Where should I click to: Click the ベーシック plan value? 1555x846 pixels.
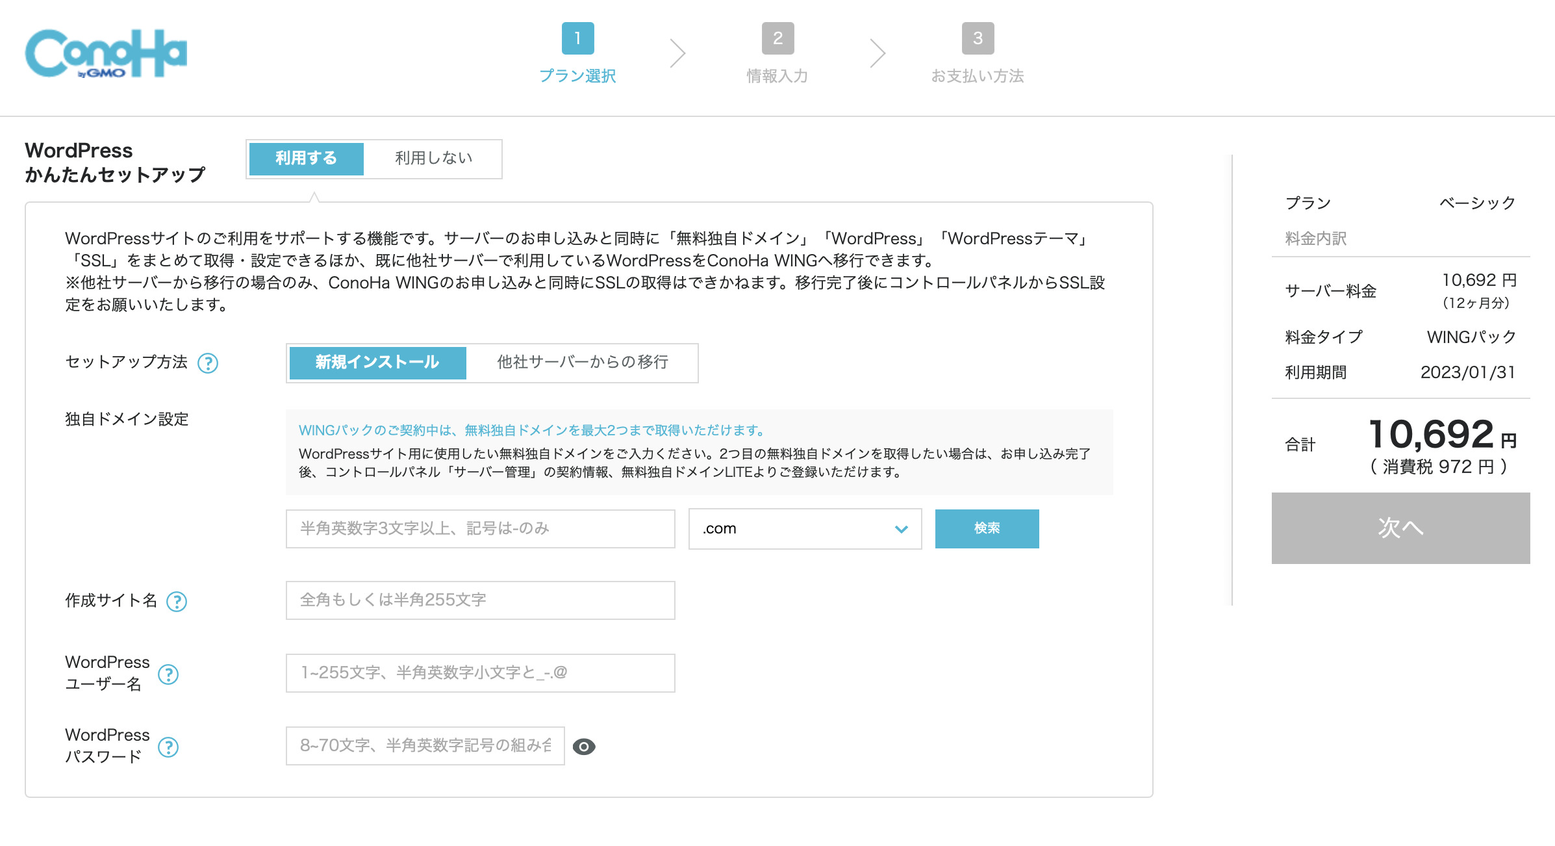(x=1477, y=203)
